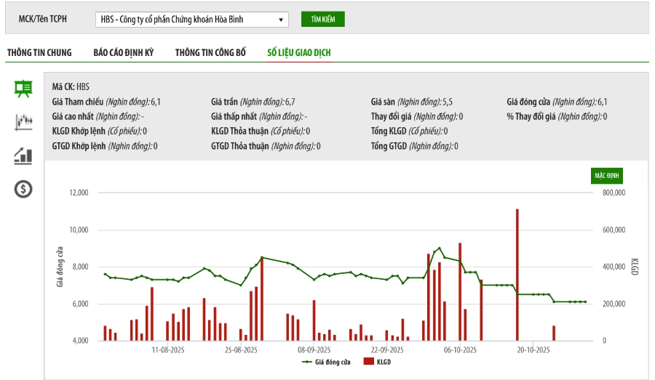
Task: Expand the company selector dropdown arrow
Action: (281, 20)
